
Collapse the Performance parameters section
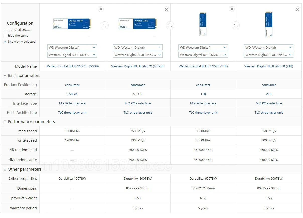[x=5, y=122]
